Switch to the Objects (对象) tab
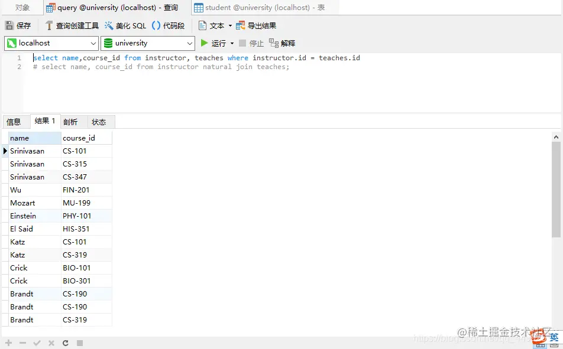The image size is (563, 349). (x=22, y=8)
